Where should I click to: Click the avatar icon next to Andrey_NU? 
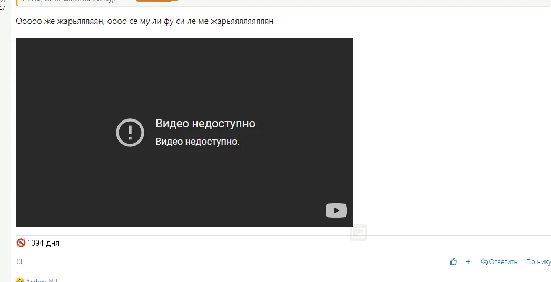coord(20,280)
